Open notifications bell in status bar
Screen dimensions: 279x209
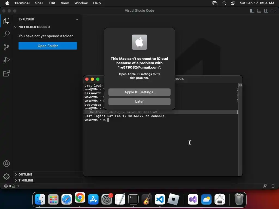[x=273, y=186]
